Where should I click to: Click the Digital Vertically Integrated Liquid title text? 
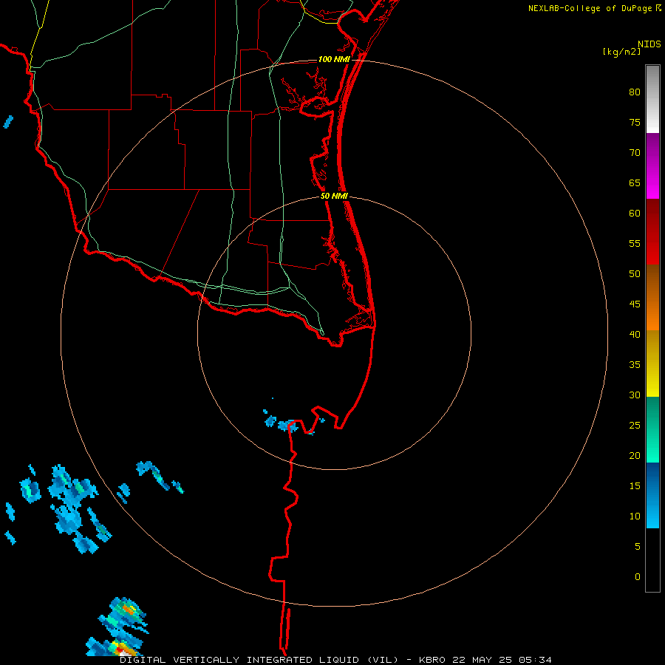click(260, 660)
